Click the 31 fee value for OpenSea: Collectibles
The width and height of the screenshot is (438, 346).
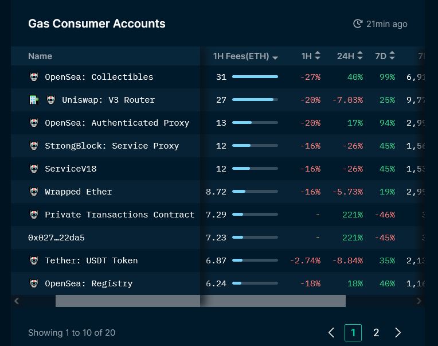(221, 77)
